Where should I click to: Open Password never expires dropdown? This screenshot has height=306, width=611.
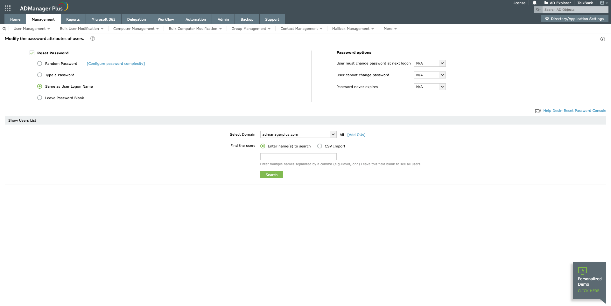(430, 87)
